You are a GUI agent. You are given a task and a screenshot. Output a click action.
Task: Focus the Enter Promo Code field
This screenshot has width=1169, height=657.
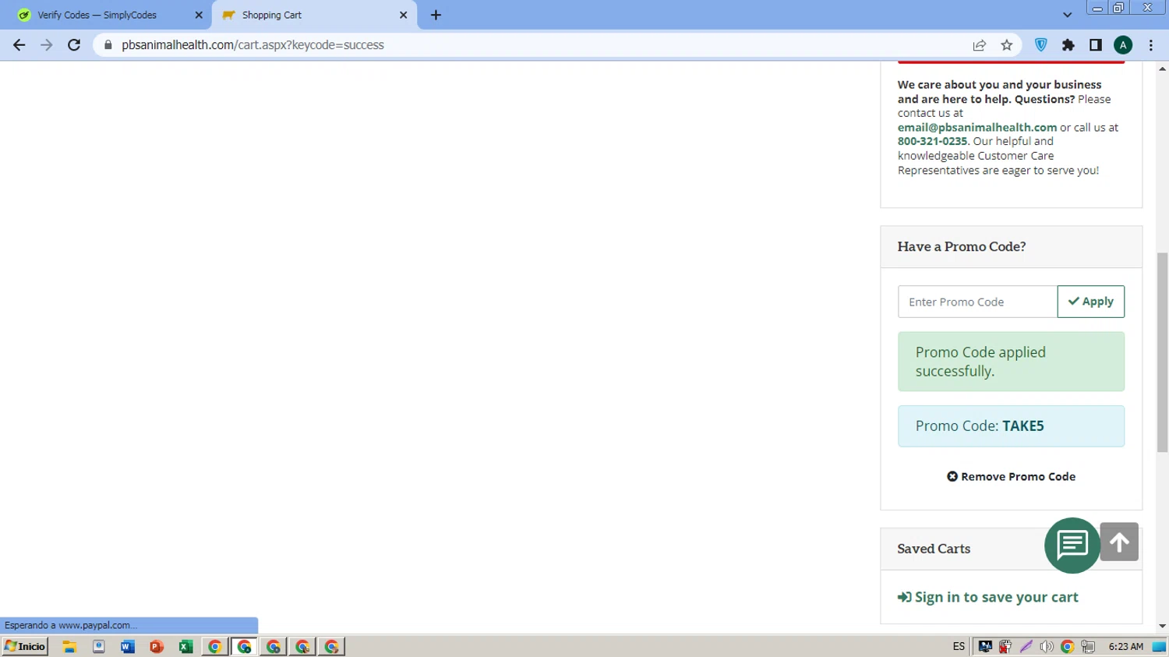pyautogui.click(x=977, y=302)
